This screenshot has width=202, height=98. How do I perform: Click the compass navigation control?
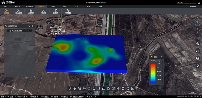[x=197, y=22]
